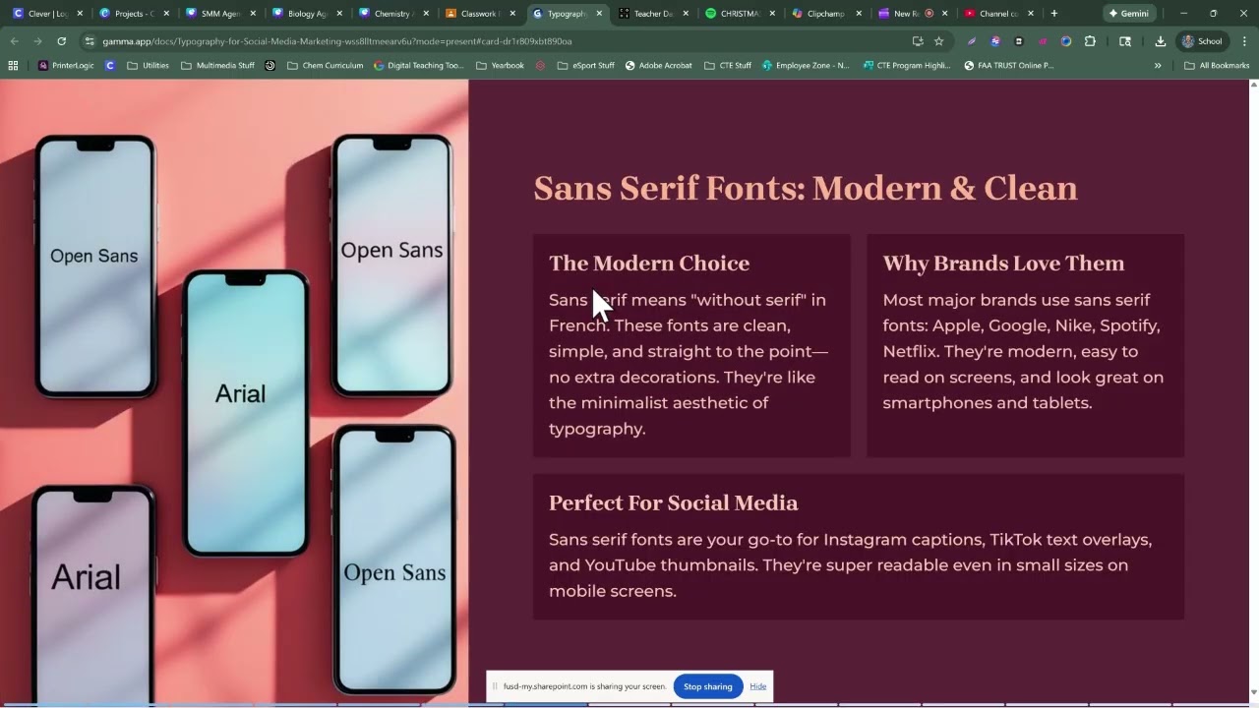Image resolution: width=1259 pixels, height=708 pixels.
Task: Expand the Utilities bookmark folder
Action: [148, 65]
